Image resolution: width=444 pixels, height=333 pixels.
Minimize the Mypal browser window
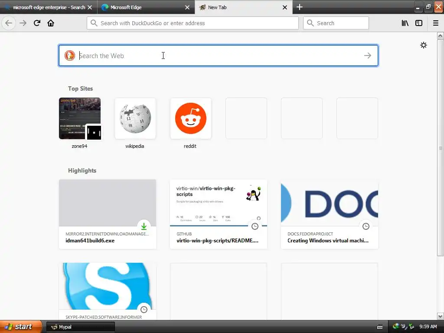[418, 7]
